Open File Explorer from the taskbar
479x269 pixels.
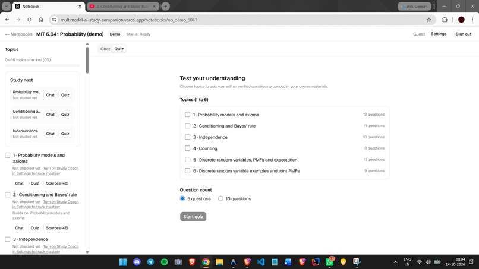pyautogui.click(x=219, y=262)
